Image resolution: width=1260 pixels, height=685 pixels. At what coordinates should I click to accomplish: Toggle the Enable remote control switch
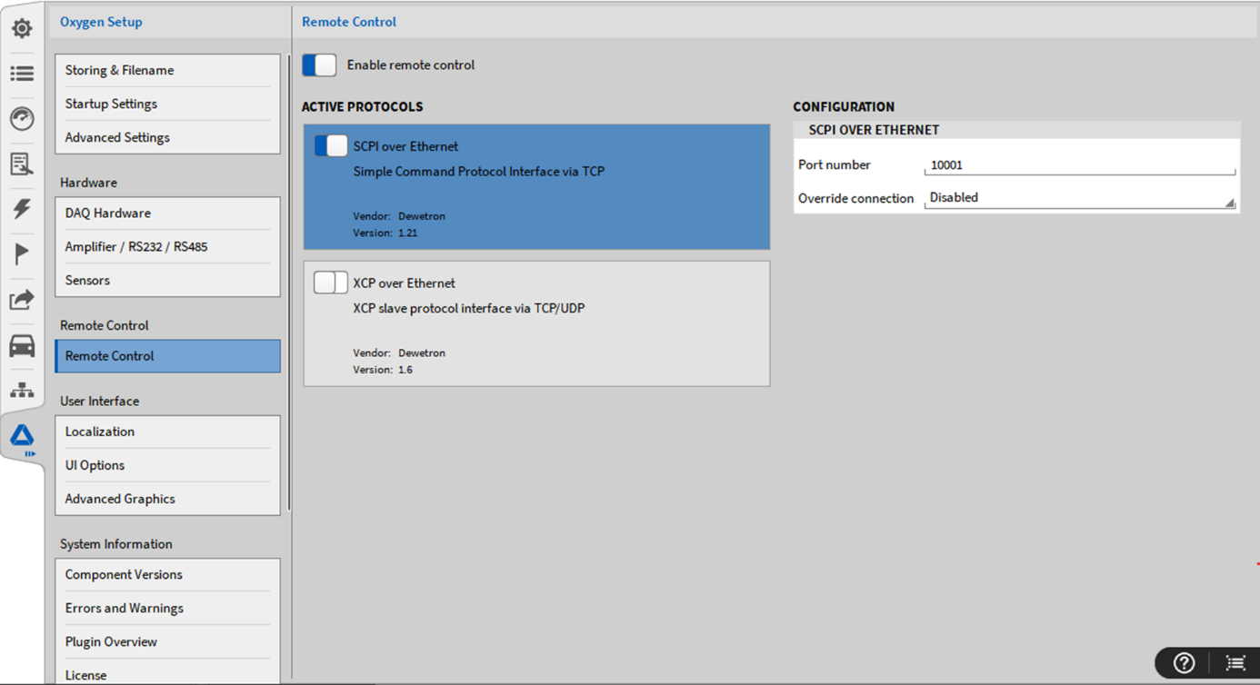coord(319,65)
